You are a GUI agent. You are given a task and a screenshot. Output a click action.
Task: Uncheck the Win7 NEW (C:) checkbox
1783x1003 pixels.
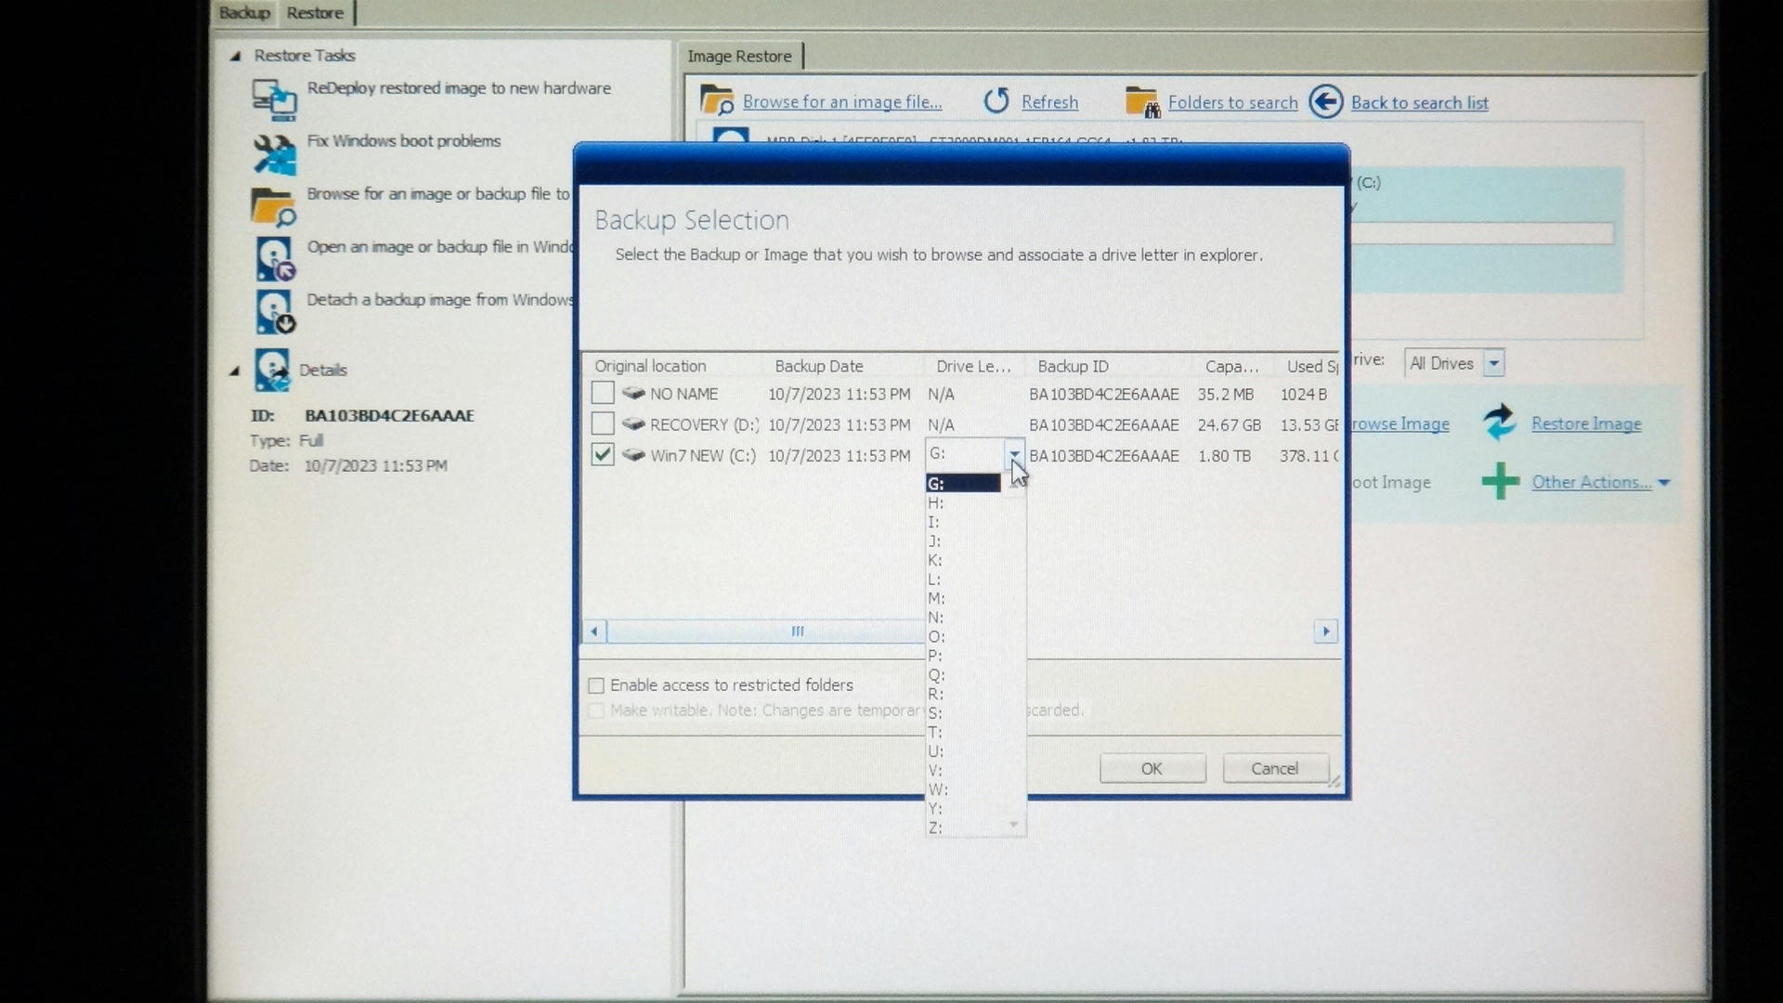point(603,454)
